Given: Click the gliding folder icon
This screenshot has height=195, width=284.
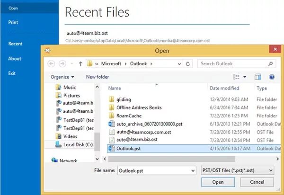Looking at the screenshot, I should click(112, 99).
